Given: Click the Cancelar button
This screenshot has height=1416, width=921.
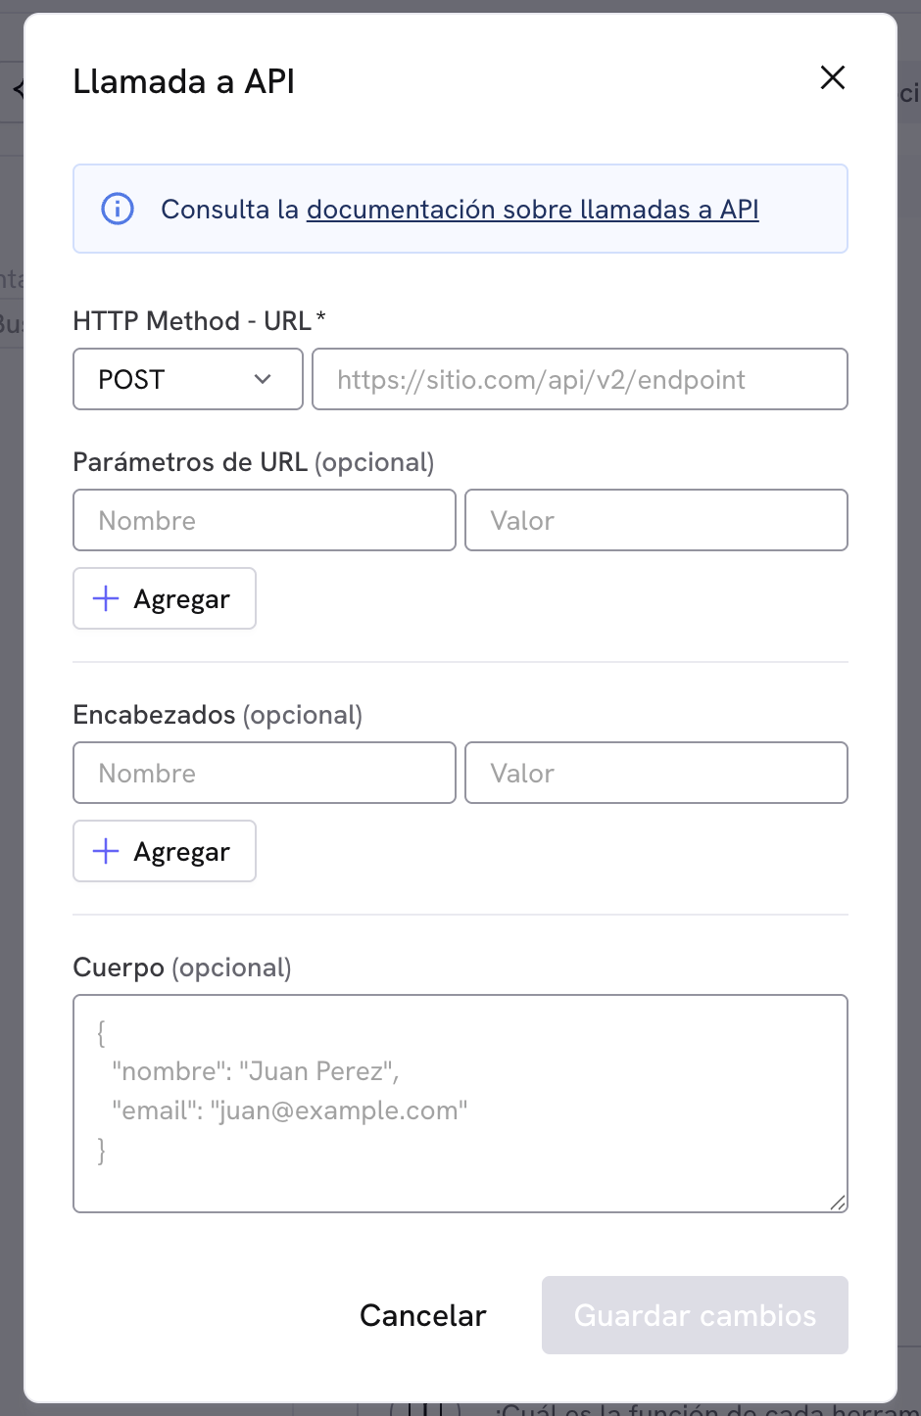Looking at the screenshot, I should coord(422,1315).
